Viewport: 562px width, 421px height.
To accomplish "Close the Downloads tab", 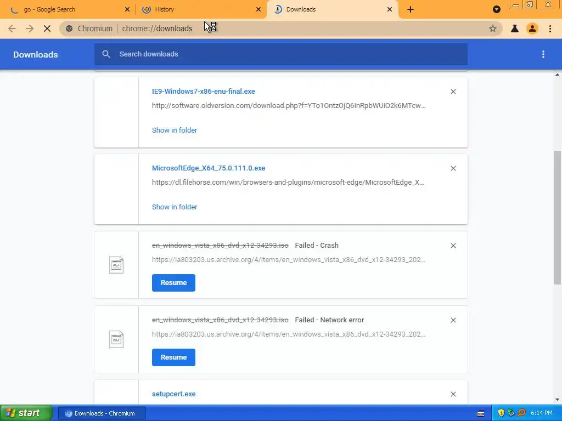I will pyautogui.click(x=390, y=9).
